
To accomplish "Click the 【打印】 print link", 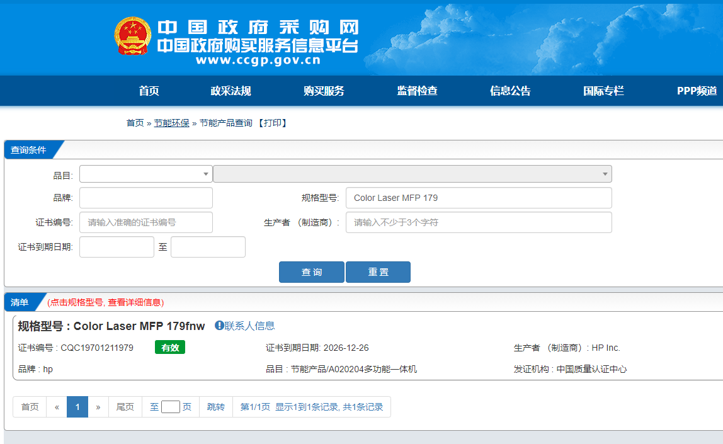I will tap(272, 123).
